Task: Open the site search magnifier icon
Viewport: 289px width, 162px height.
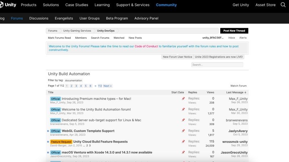Action: [x=283, y=5]
